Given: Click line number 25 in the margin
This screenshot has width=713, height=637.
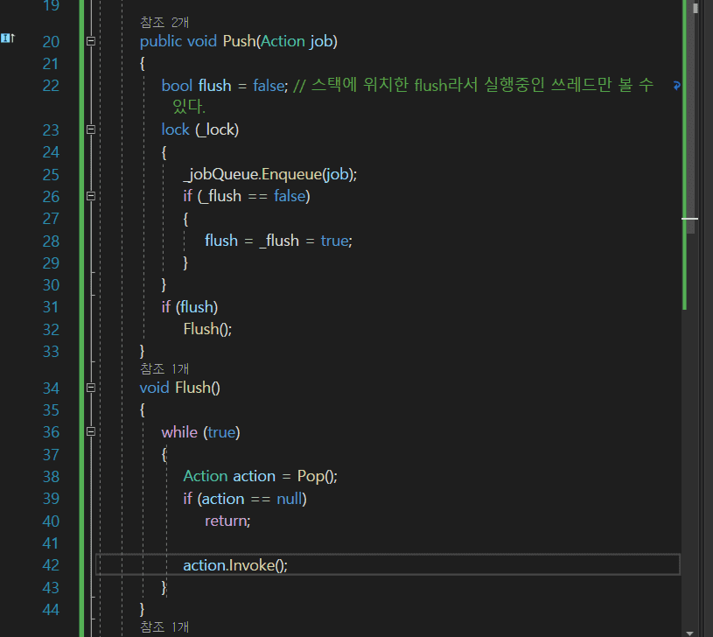Looking at the screenshot, I should click(51, 175).
